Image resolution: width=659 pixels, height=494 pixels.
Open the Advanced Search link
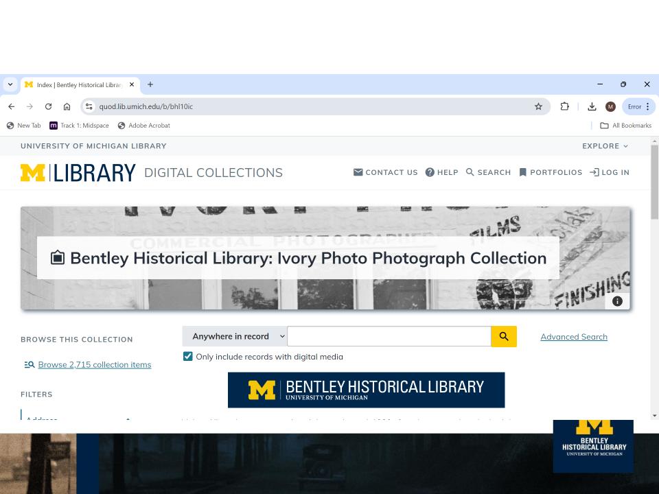574,337
